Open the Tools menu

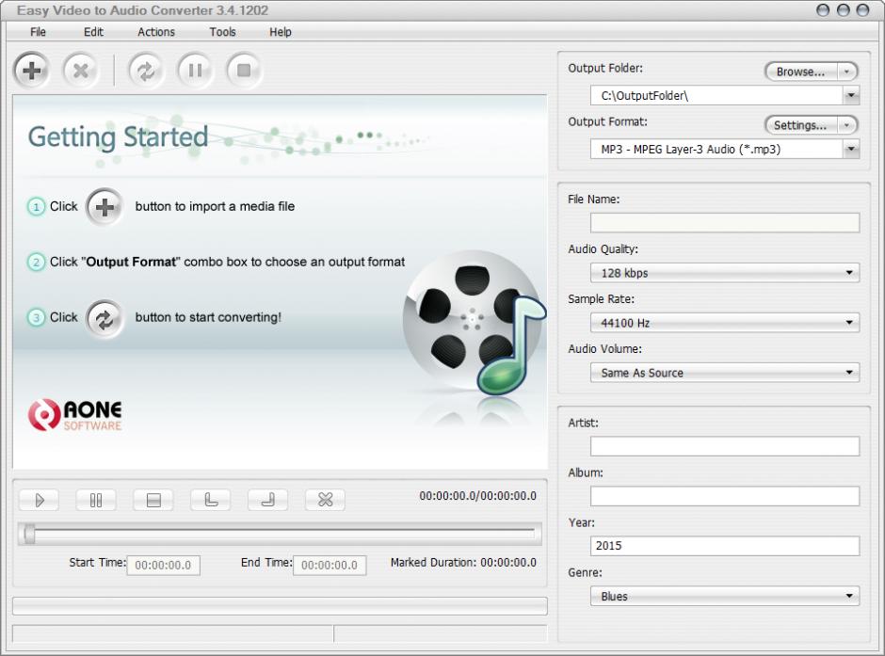[x=222, y=32]
